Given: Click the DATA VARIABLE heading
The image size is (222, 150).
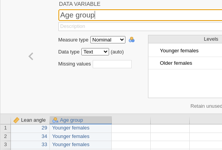Looking at the screenshot, I should [x=79, y=4].
